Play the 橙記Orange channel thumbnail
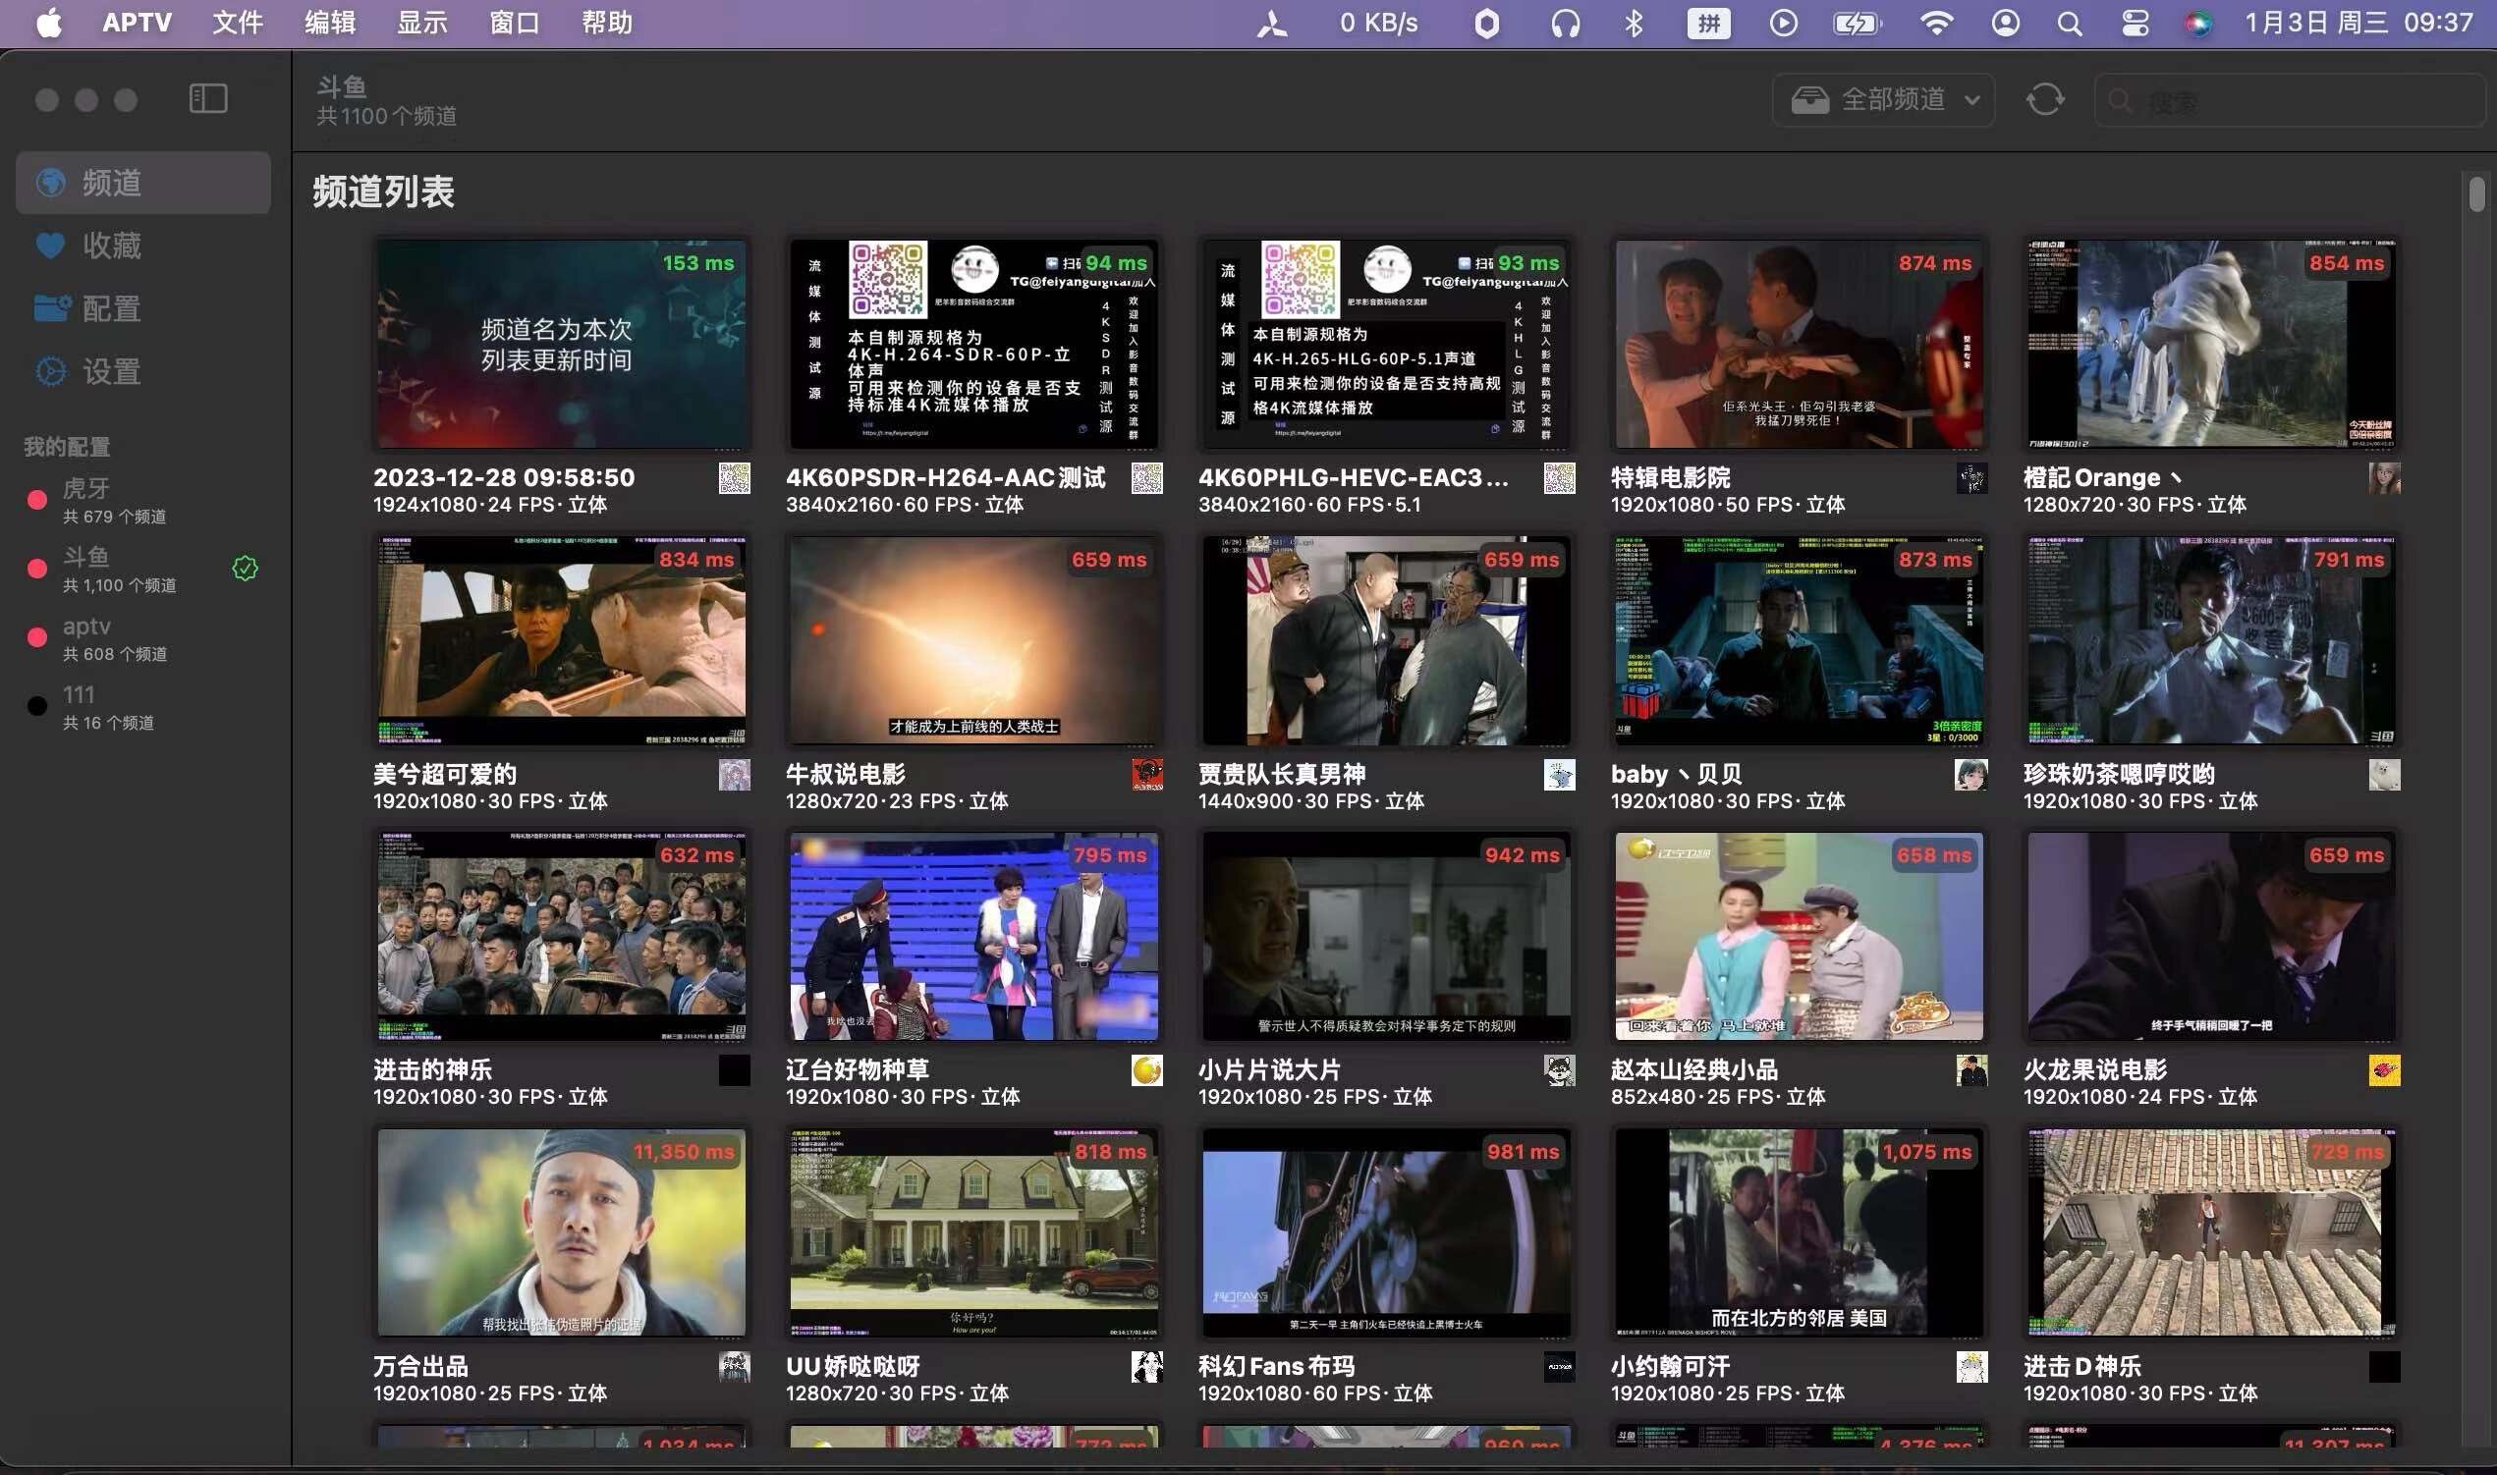The width and height of the screenshot is (2497, 1475). point(2212,344)
